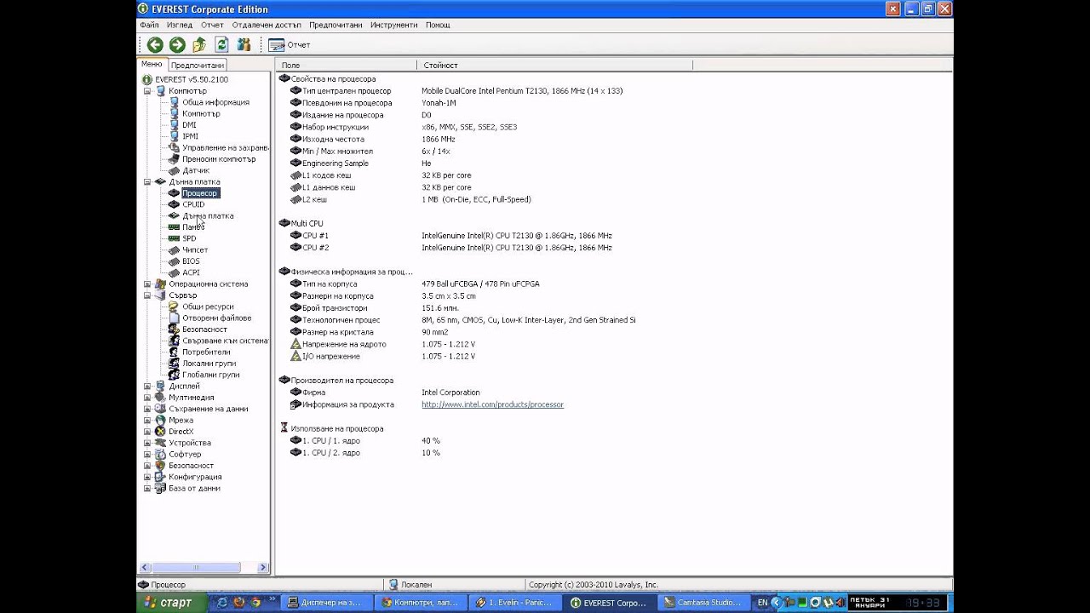
Task: Select the IPMI tree item
Action: point(190,136)
